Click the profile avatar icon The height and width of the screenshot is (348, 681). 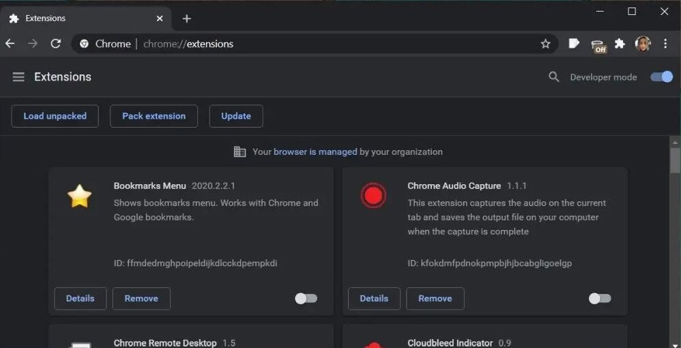tap(643, 44)
